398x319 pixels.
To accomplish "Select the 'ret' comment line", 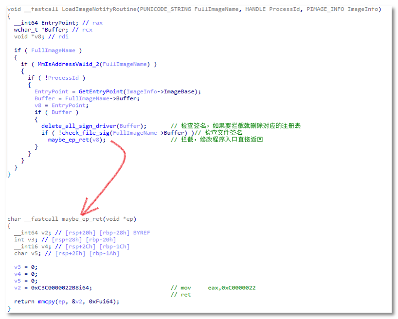I will click(x=181, y=294).
